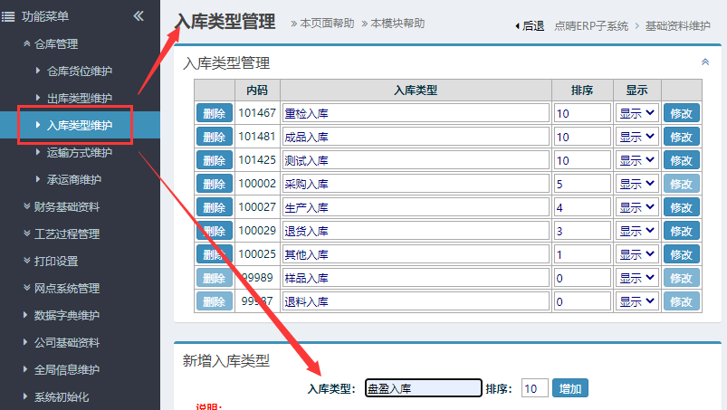Screen dimensions: 727x410
Task: Click the 增加 button
Action: (570, 388)
